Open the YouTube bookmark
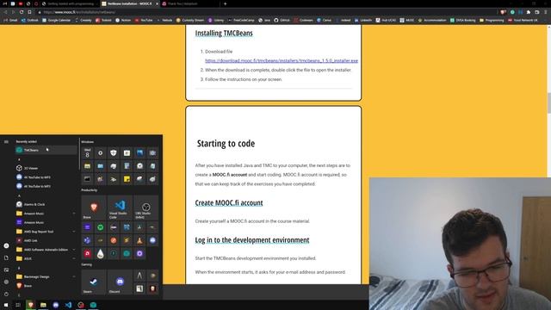This screenshot has height=310, width=551. click(144, 21)
